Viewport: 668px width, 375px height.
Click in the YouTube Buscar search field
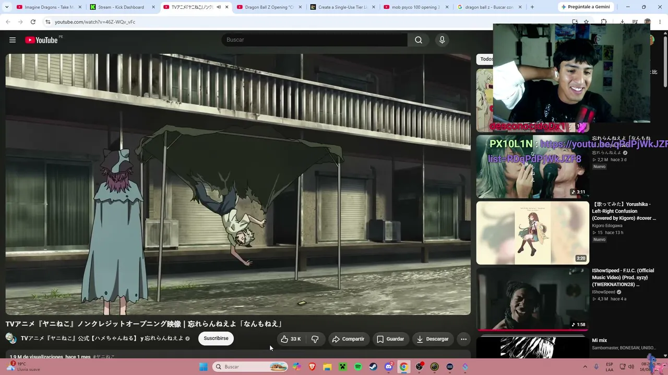point(315,40)
